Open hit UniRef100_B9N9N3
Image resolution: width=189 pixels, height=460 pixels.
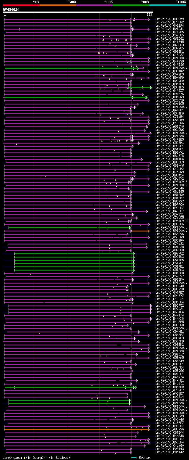pyautogui.click(x=170, y=97)
